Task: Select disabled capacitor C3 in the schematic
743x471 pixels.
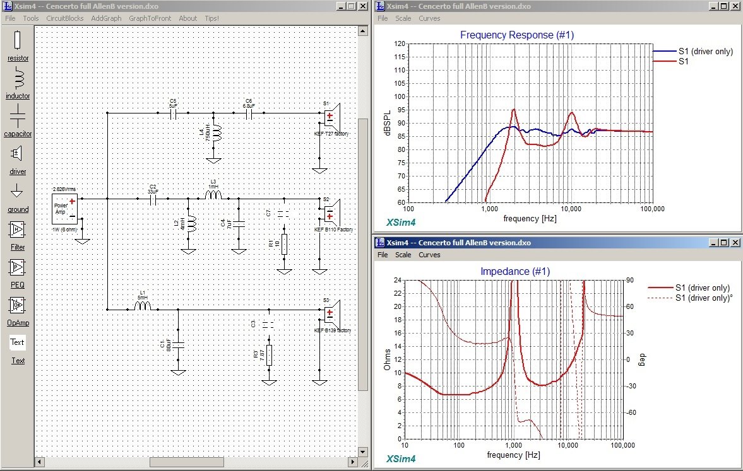Action: pyautogui.click(x=268, y=324)
